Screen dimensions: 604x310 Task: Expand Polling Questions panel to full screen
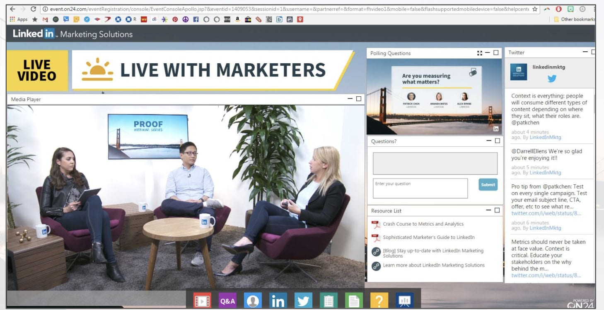[480, 53]
